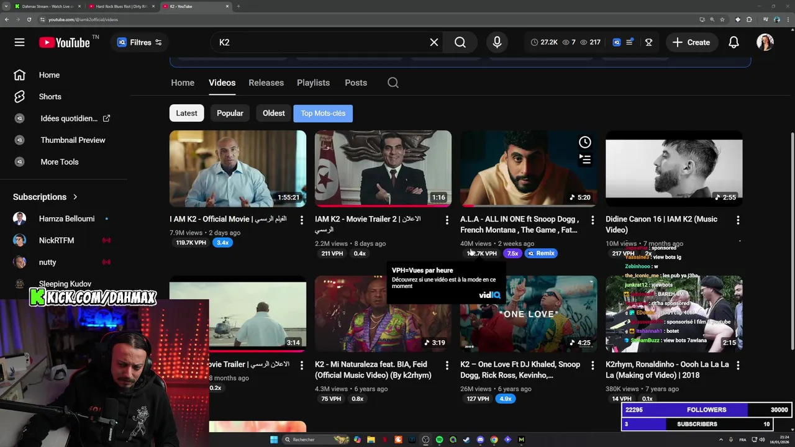The height and width of the screenshot is (447, 795).
Task: Start voice search with the microphone
Action: click(x=497, y=42)
